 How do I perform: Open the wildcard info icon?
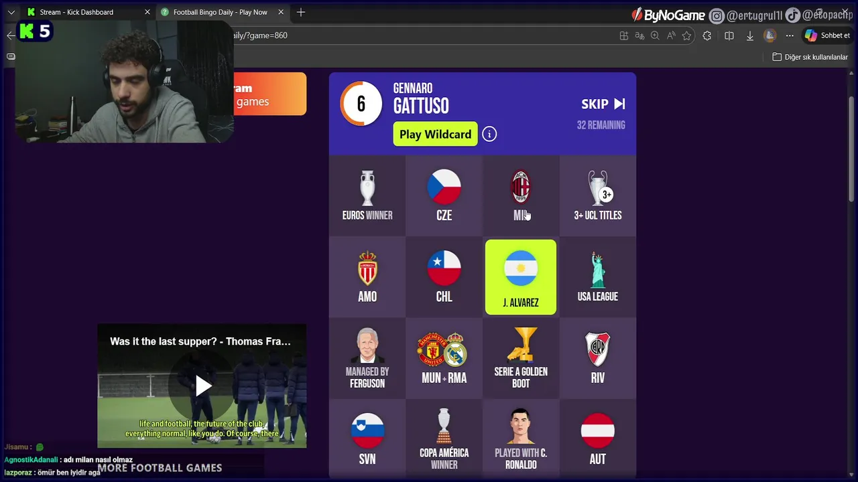489,134
